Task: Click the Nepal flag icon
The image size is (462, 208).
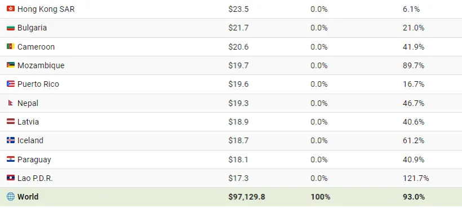Action: 11,103
